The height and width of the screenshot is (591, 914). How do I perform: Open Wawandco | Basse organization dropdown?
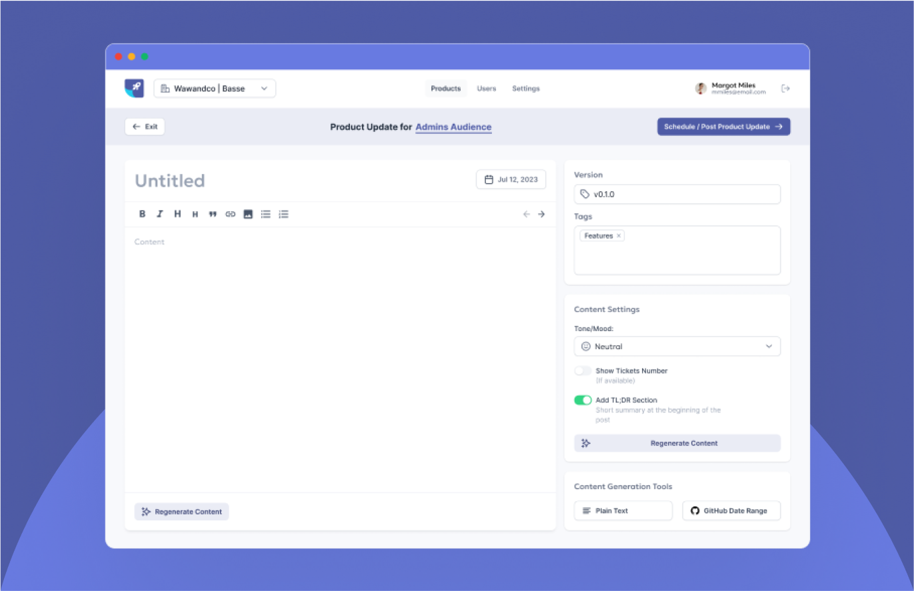pyautogui.click(x=215, y=88)
